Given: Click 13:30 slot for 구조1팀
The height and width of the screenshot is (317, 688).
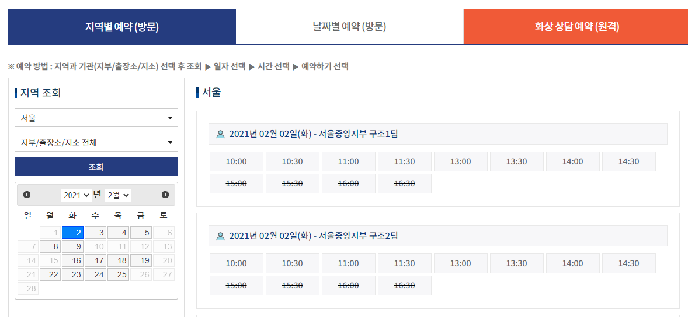Looking at the screenshot, I should click(517, 161).
